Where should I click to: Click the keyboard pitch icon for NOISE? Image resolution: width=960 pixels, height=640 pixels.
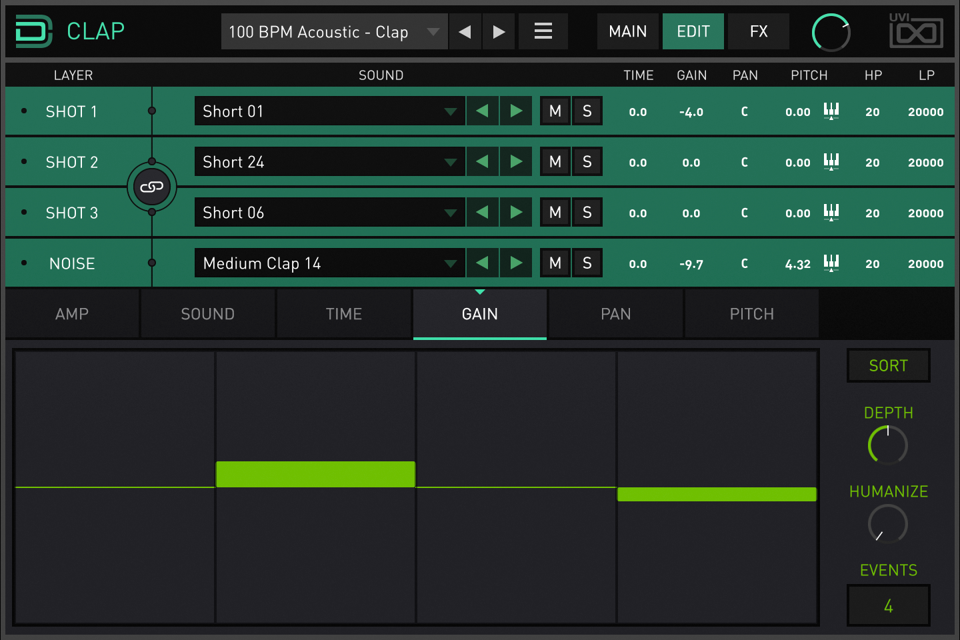point(831,263)
